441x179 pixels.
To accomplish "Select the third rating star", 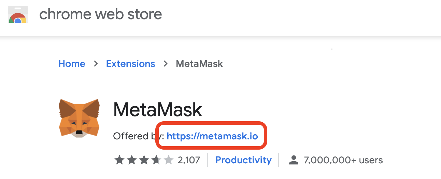I will pyautogui.click(x=144, y=160).
